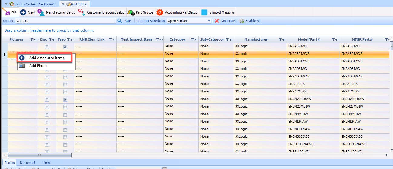
Task: Check Favo checkbox for SN2AIMDX row
Action: [x=65, y=85]
